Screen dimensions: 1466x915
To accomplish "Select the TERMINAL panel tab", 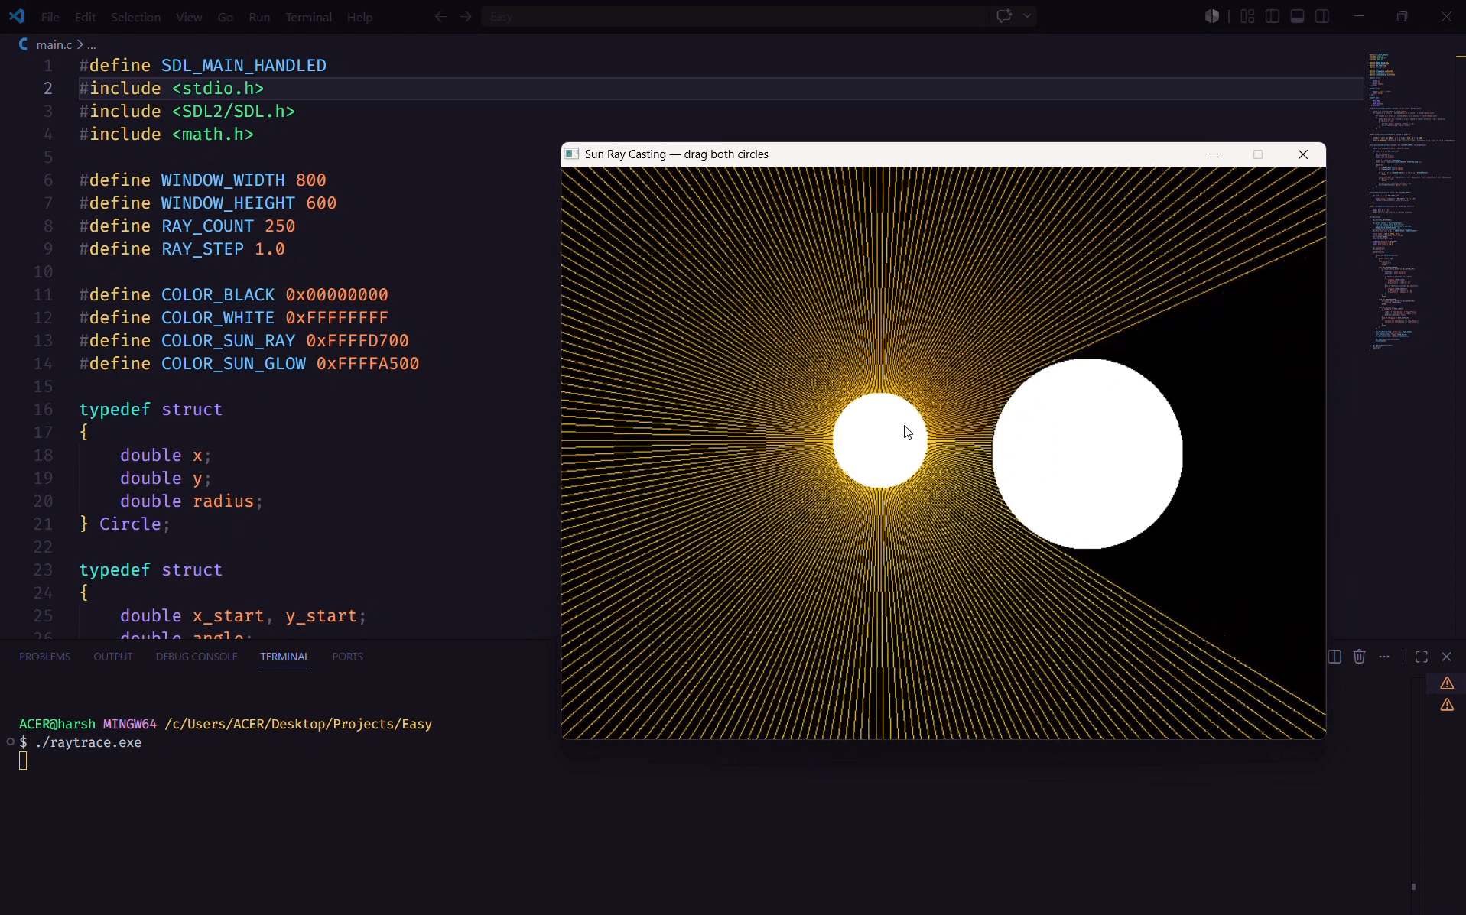I will pyautogui.click(x=284, y=657).
